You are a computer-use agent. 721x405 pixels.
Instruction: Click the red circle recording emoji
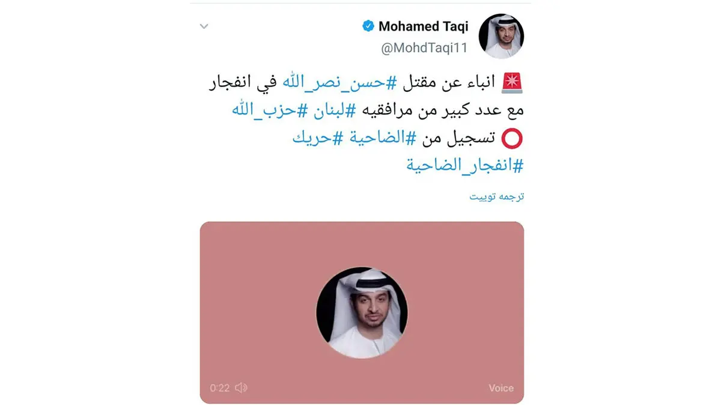513,138
